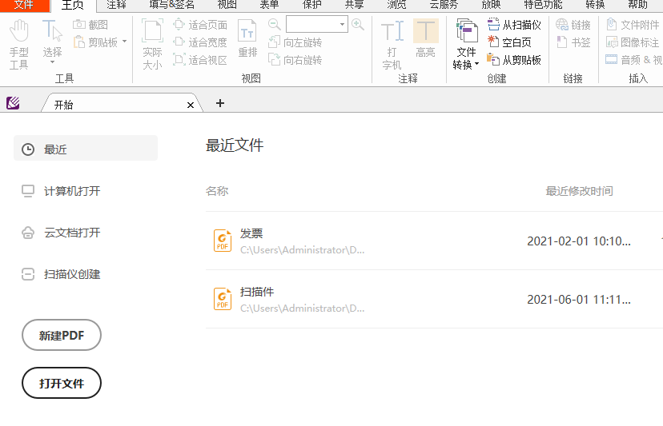Choose Create from Scanner (扫描仪创建)

[62, 274]
